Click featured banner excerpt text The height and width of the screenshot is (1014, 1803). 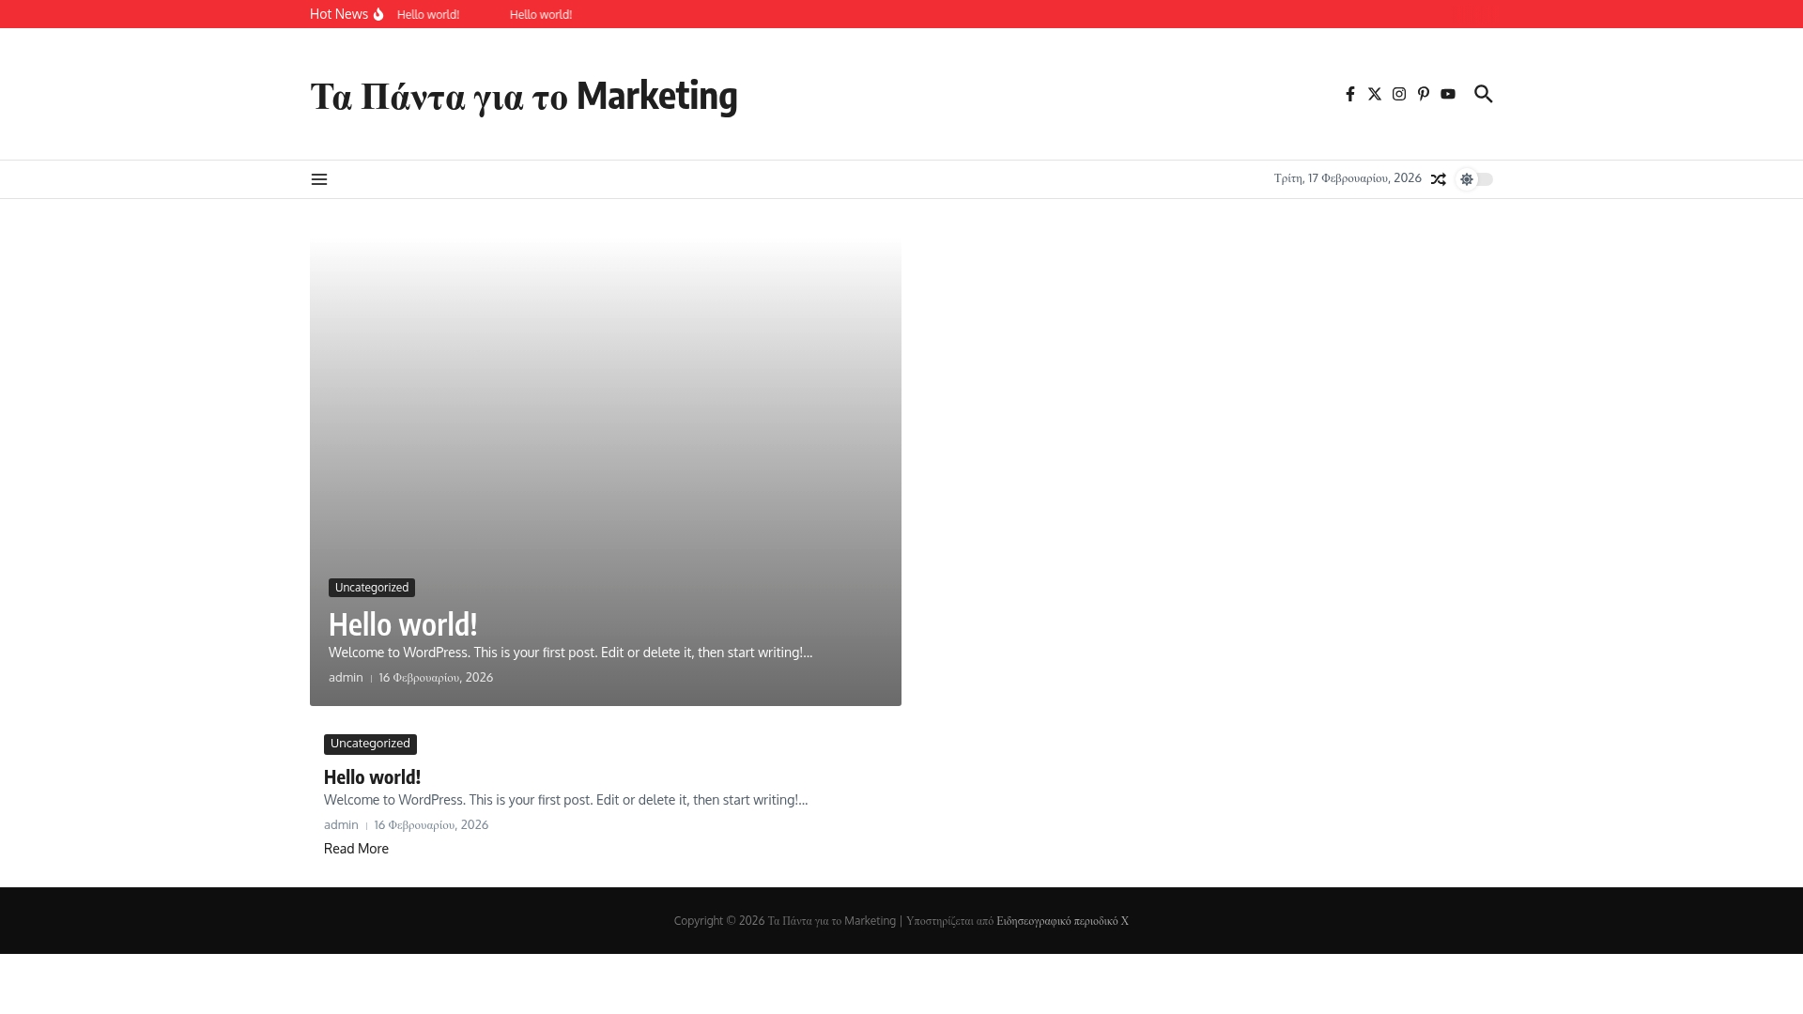click(570, 653)
